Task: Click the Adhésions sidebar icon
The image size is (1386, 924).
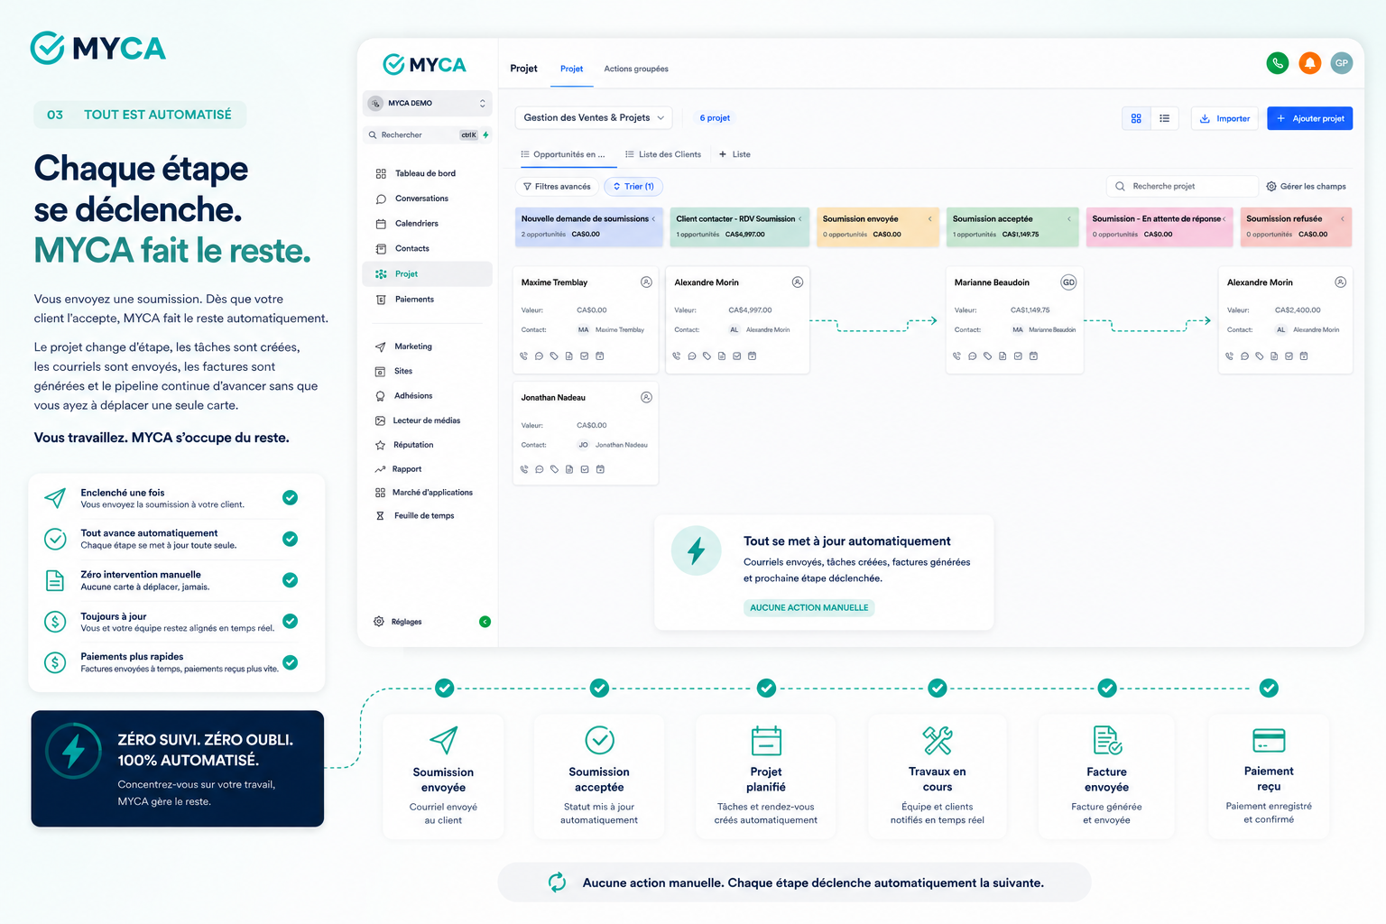Action: (381, 396)
